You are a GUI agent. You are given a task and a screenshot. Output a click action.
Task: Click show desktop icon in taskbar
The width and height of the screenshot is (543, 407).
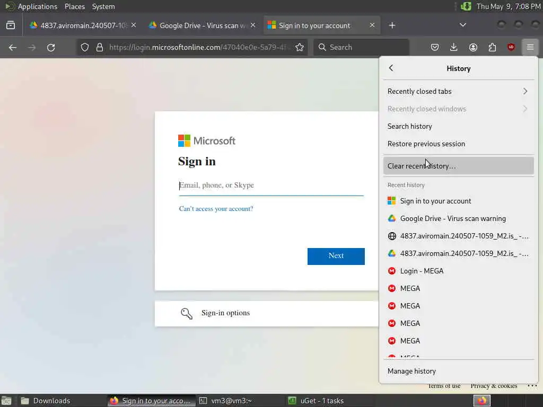[6, 401]
